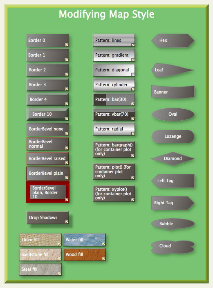Screen dimensions: 213x288
Task: Click the text icon on Steel fill note
Action: pos(59,274)
